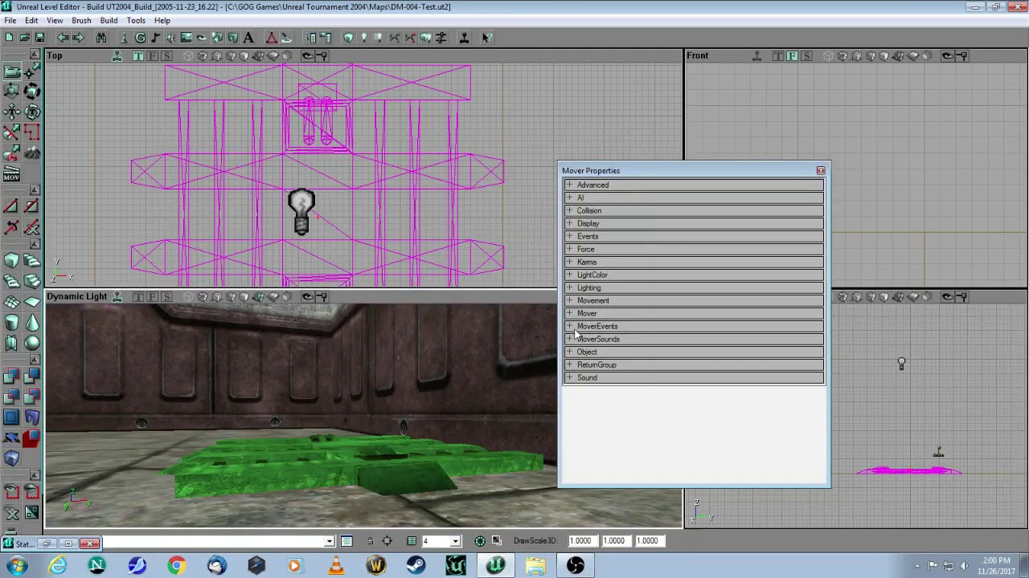Expand the Object category
Viewport: 1029px width, 578px height.
click(569, 352)
